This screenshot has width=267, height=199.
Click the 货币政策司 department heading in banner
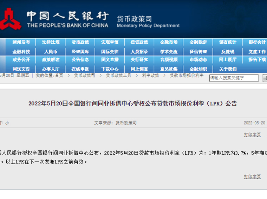(x=134, y=19)
